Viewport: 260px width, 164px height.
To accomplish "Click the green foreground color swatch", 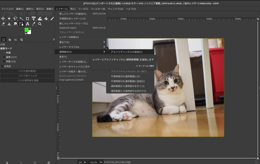I will coord(26,30).
